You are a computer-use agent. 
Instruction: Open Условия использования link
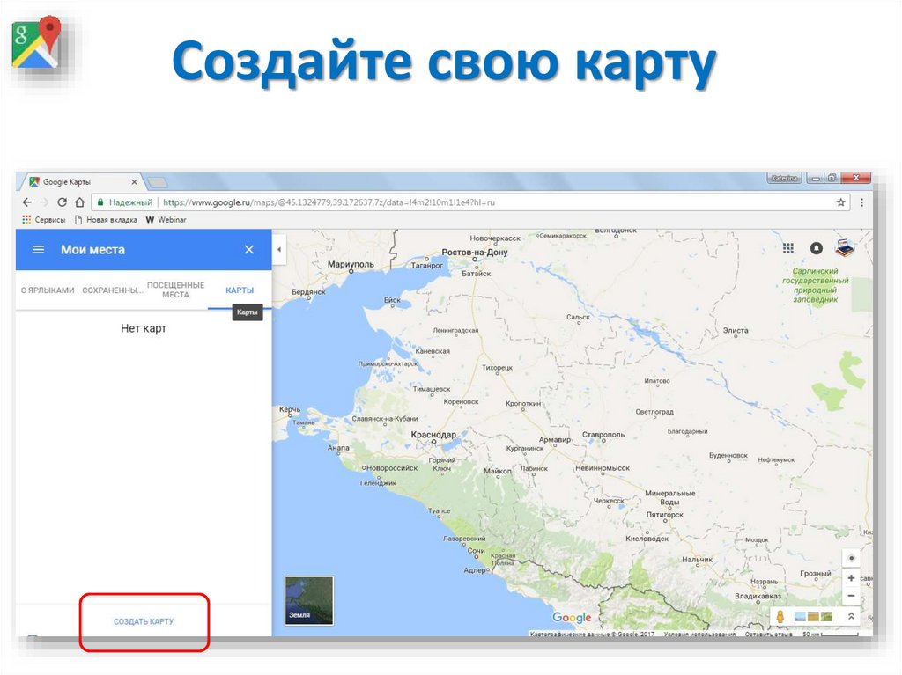(x=699, y=635)
